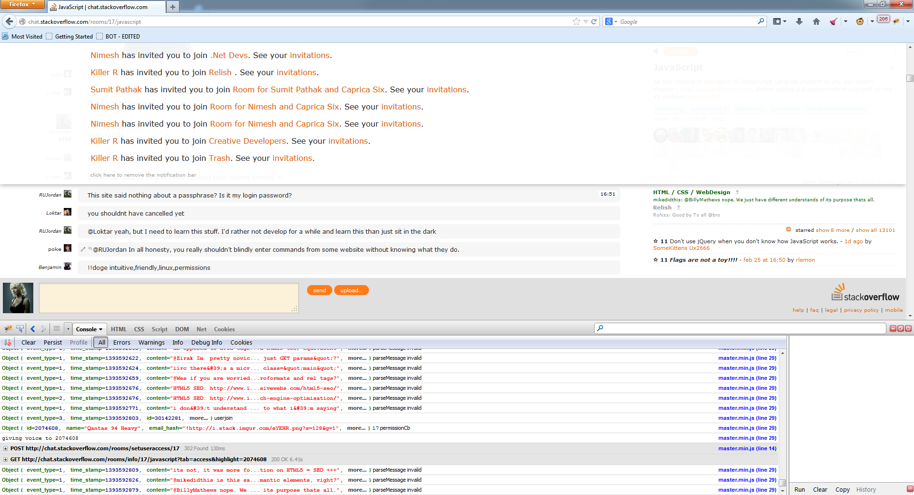
Task: Filter the console by Warnings
Action: click(151, 342)
